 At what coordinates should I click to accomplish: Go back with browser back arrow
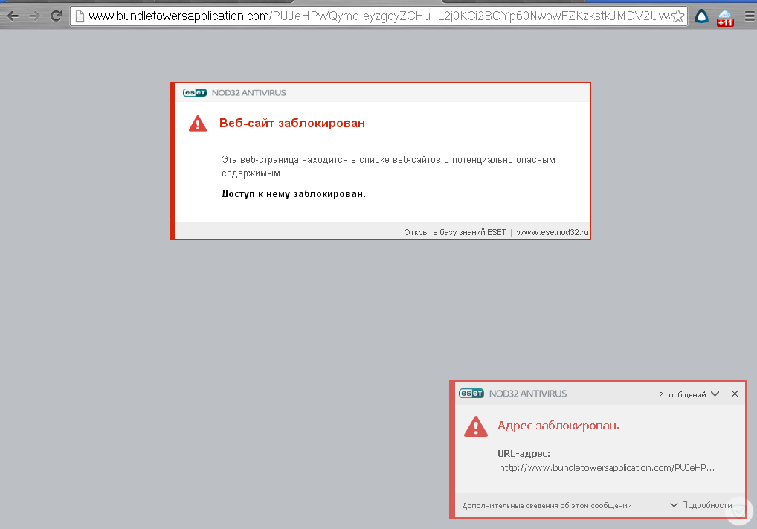pos(13,16)
